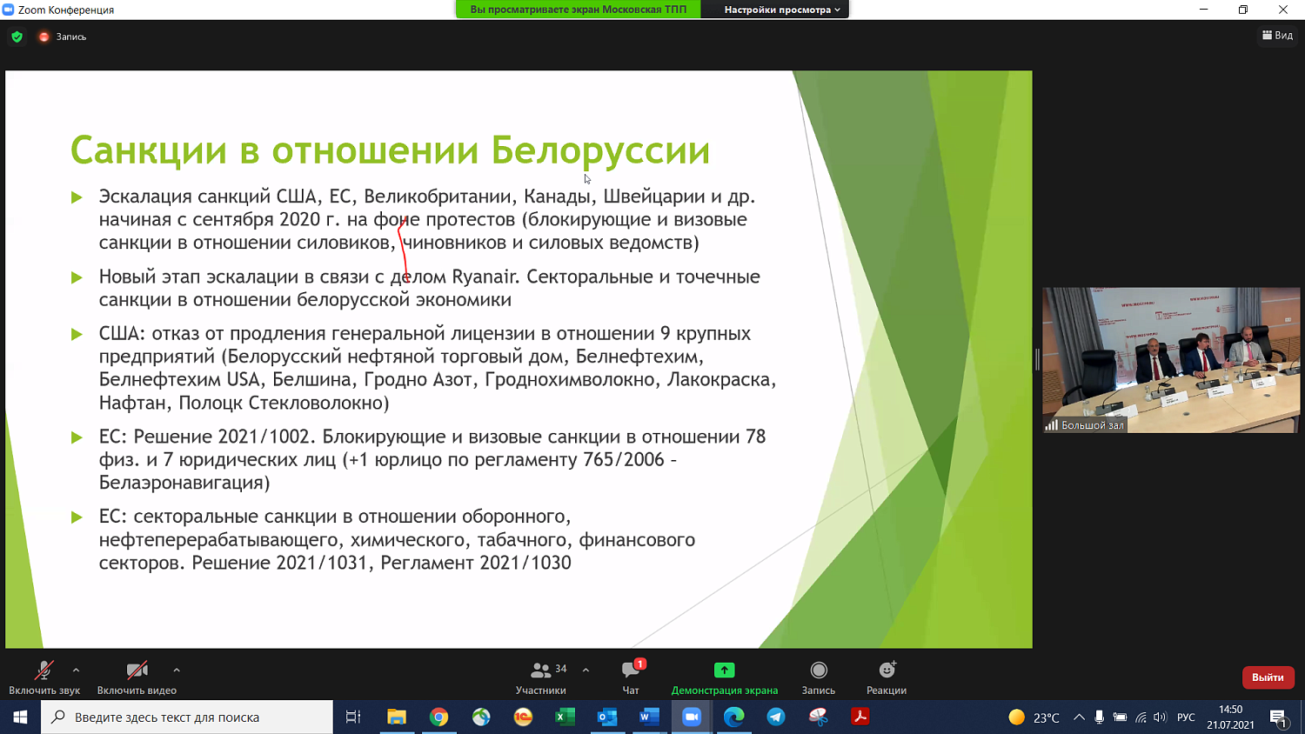The width and height of the screenshot is (1305, 734).
Task: Open Outlook from taskbar
Action: click(607, 717)
